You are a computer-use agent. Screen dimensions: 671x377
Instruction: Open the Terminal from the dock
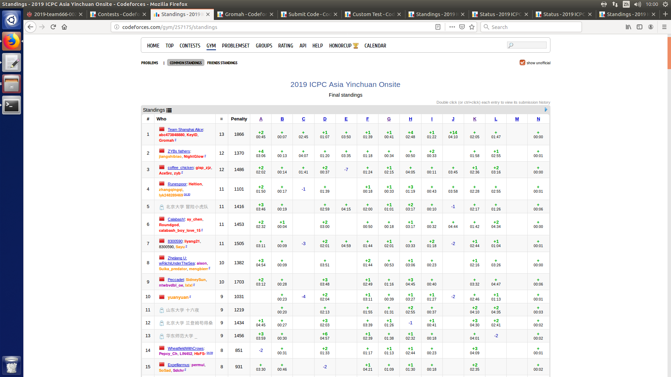(12, 105)
